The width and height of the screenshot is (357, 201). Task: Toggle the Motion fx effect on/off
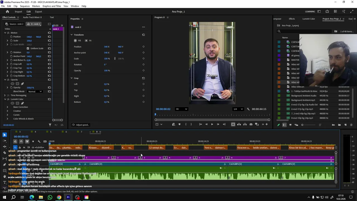(8, 33)
